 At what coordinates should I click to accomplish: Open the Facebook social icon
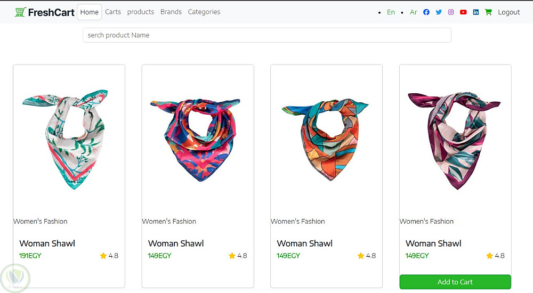(426, 12)
